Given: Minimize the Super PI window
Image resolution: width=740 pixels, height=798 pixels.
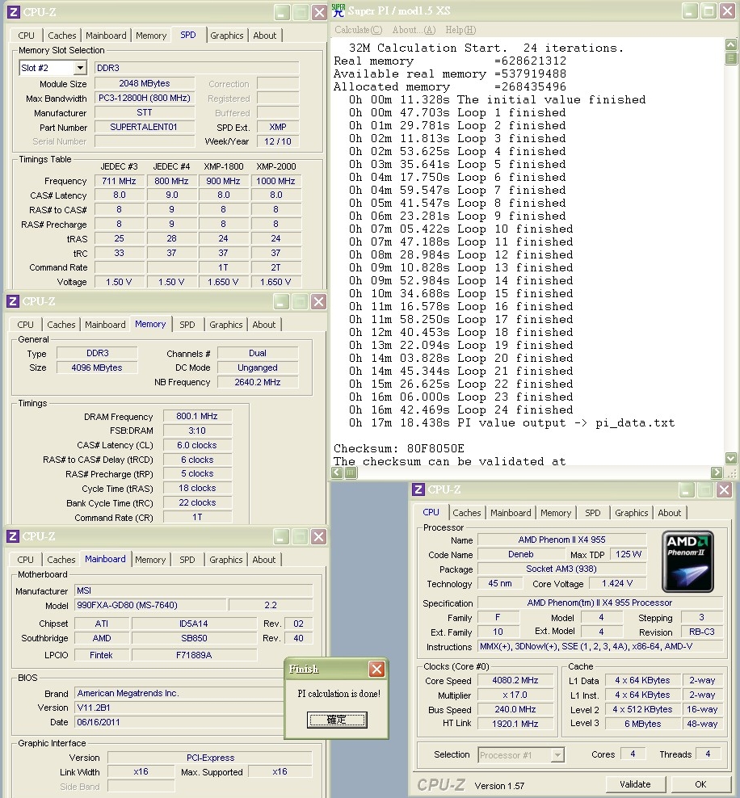Looking at the screenshot, I should pos(690,10).
